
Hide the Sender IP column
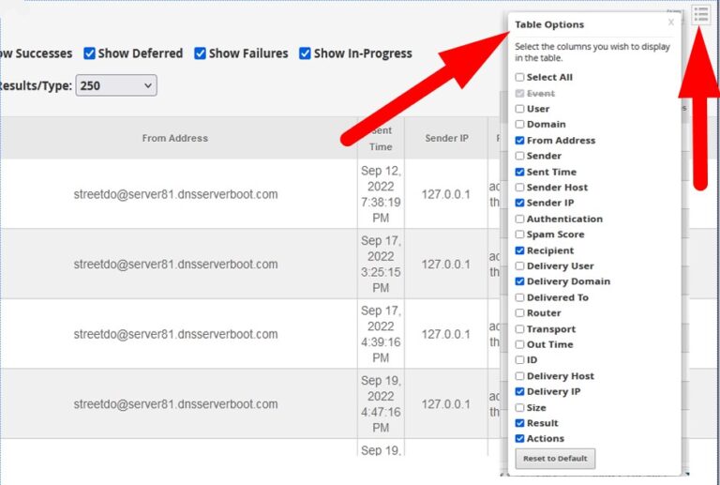[x=520, y=204]
